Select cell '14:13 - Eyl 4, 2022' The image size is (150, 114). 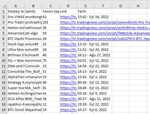(x=92, y=72)
